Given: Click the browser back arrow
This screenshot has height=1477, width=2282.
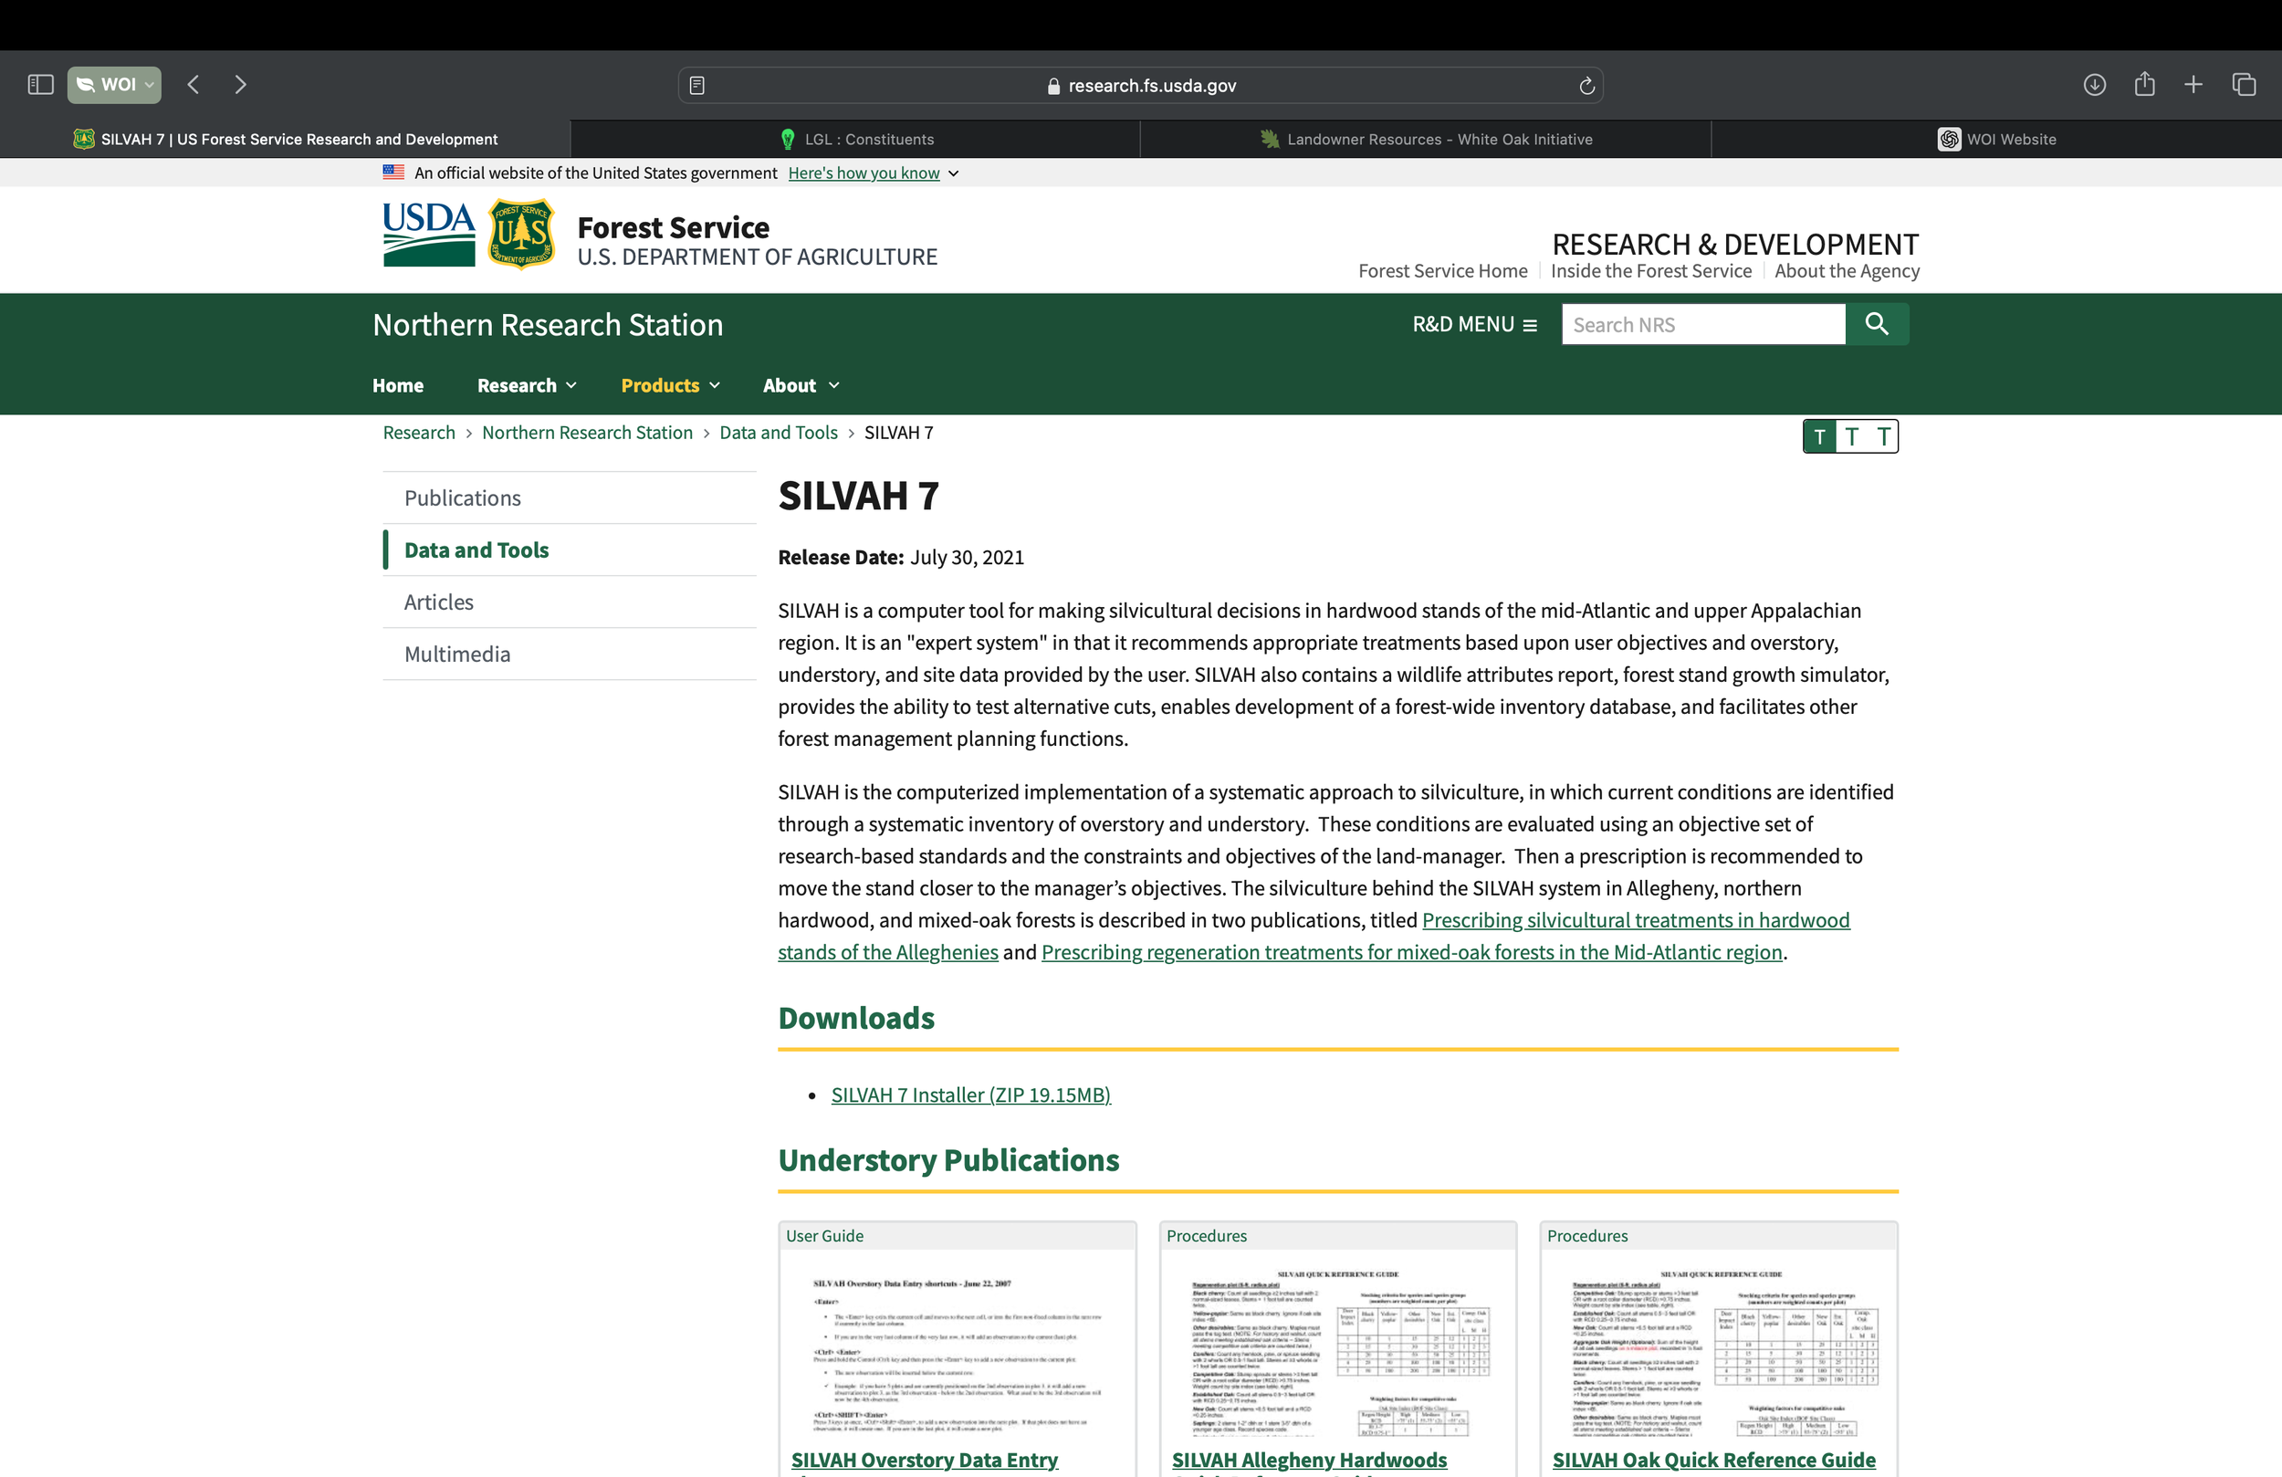Looking at the screenshot, I should tap(194, 84).
